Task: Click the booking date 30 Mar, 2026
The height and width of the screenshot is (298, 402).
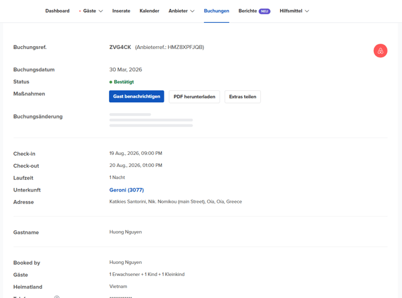Action: pyautogui.click(x=125, y=69)
